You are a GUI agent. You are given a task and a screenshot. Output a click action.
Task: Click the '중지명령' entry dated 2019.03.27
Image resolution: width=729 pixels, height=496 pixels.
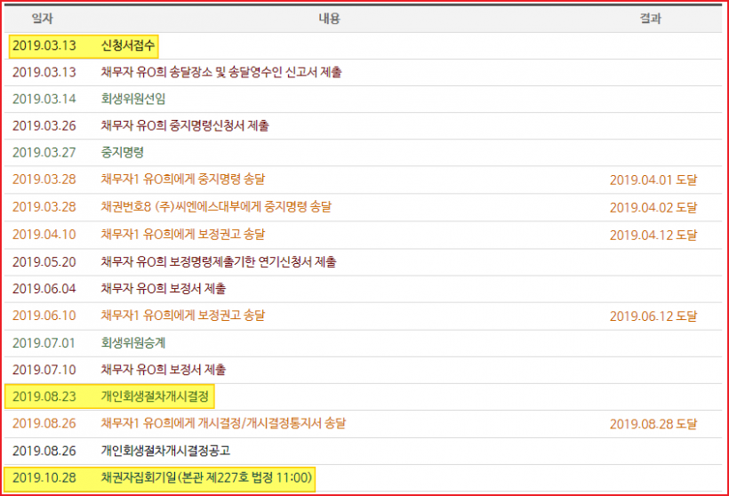click(123, 153)
